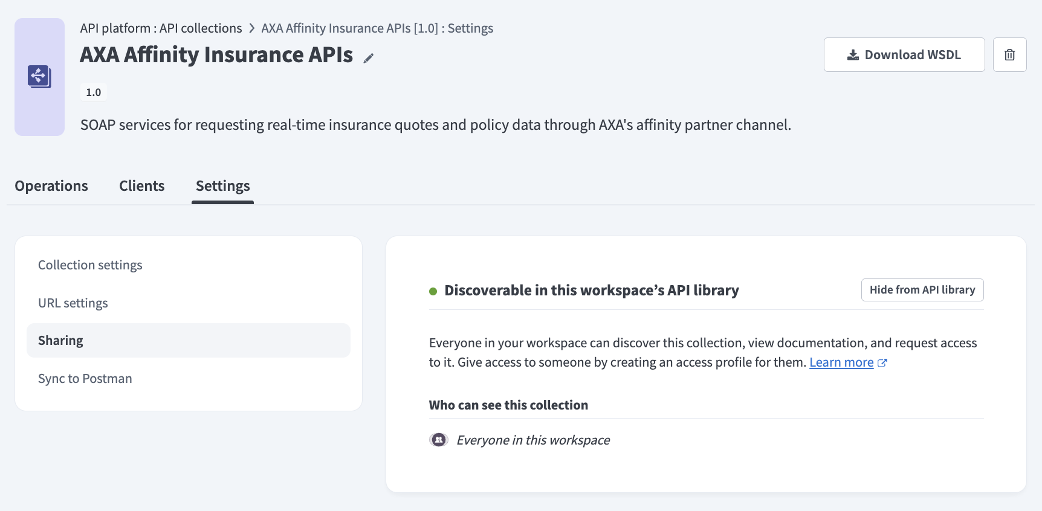The height and width of the screenshot is (511, 1042).
Task: Go to API platform breadcrumb
Action: point(115,28)
